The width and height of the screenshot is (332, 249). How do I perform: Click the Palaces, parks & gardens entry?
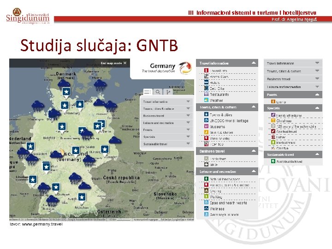pyautogui.click(x=230, y=185)
